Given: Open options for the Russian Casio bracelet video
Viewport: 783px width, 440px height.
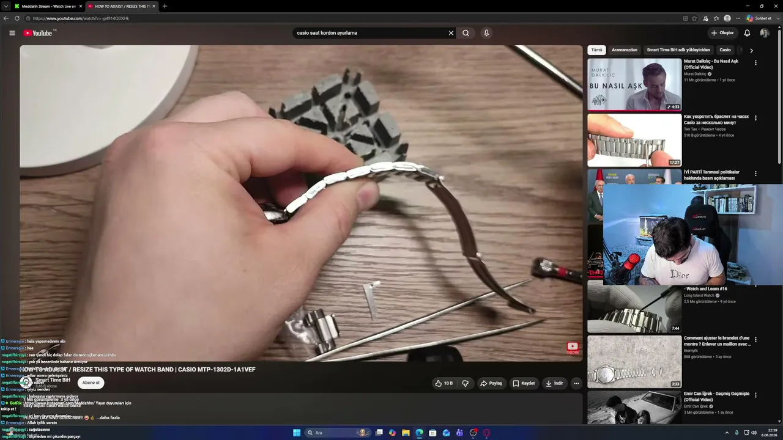Looking at the screenshot, I should pyautogui.click(x=755, y=118).
